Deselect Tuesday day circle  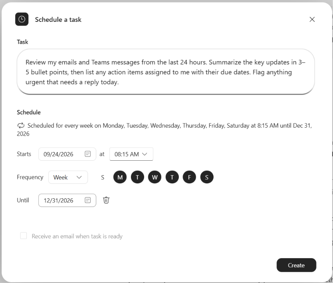[x=138, y=177]
